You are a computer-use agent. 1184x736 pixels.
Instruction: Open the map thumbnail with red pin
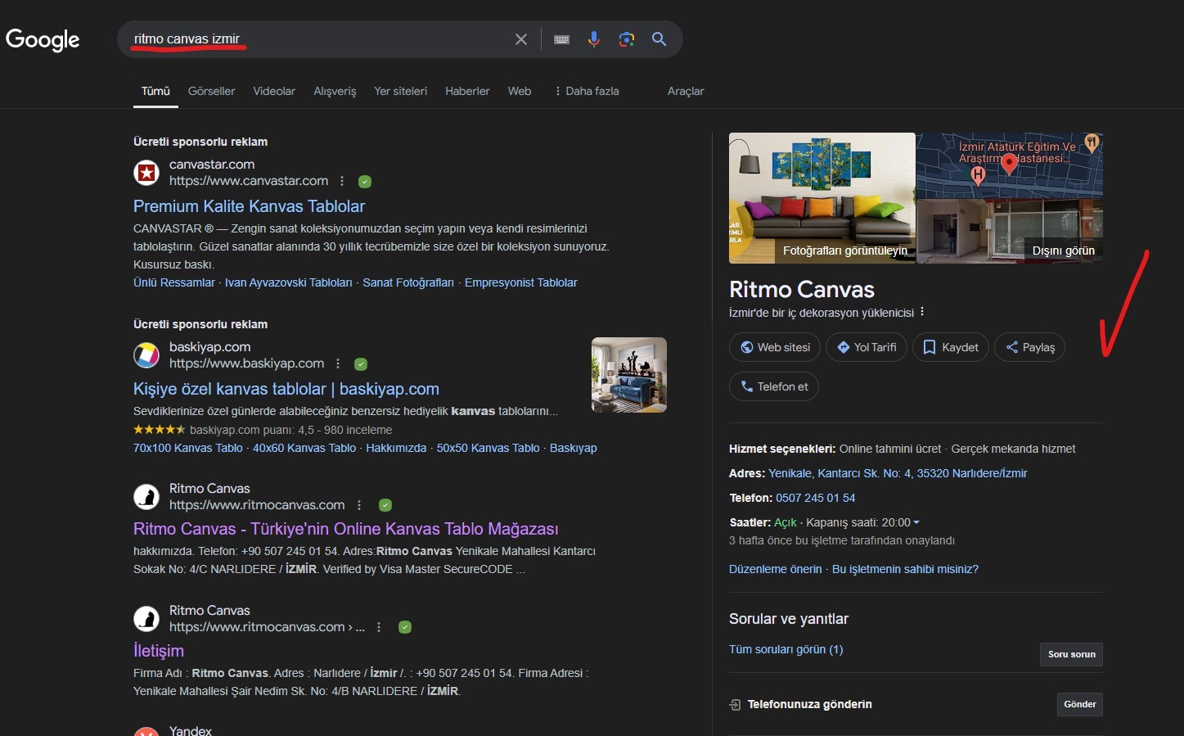click(x=1010, y=165)
